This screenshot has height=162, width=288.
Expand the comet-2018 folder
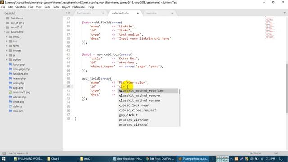(x=4, y=23)
